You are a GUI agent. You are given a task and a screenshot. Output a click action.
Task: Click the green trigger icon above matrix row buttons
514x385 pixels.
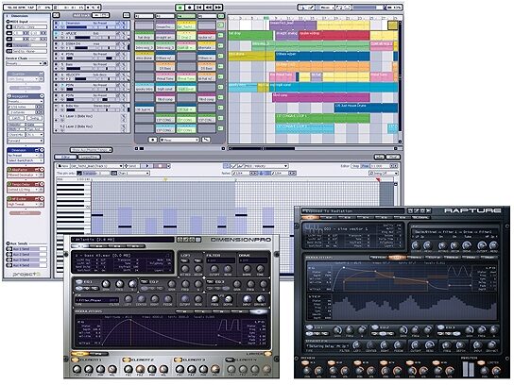(x=221, y=15)
